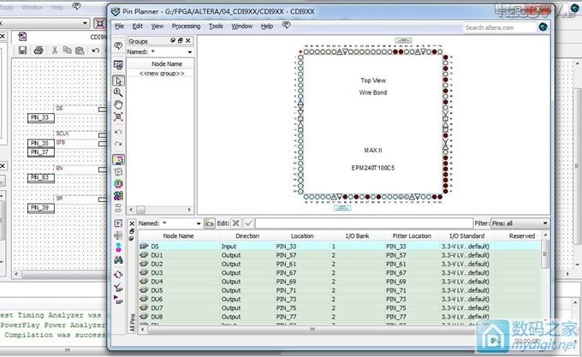Image resolution: width=582 pixels, height=357 pixels.
Task: Activate the zoom magnifier tool
Action: [118, 92]
